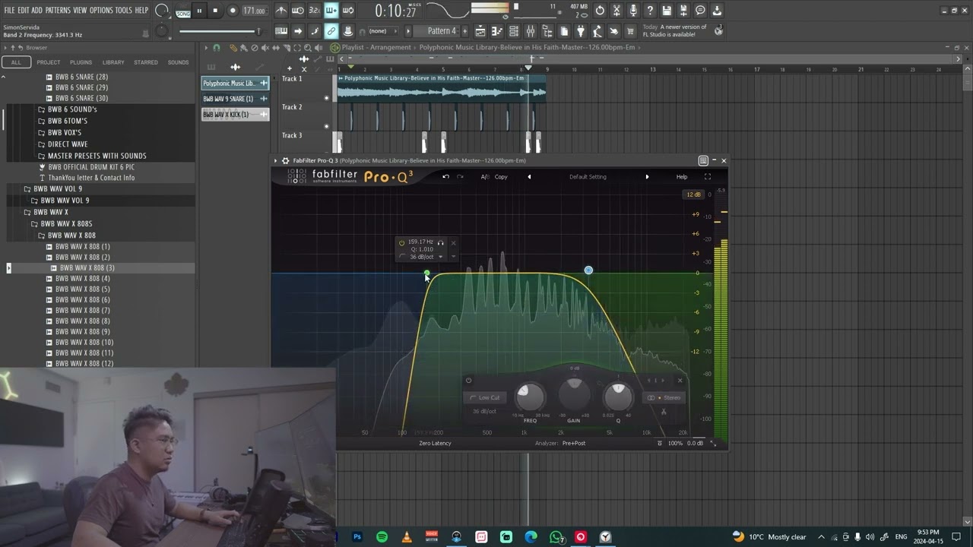This screenshot has width=973, height=547.
Task: Open the 36 dB/oct slope dropdown
Action: coord(426,257)
